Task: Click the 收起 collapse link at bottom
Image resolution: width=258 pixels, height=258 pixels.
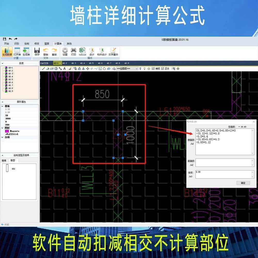Action: pyautogui.click(x=5, y=224)
